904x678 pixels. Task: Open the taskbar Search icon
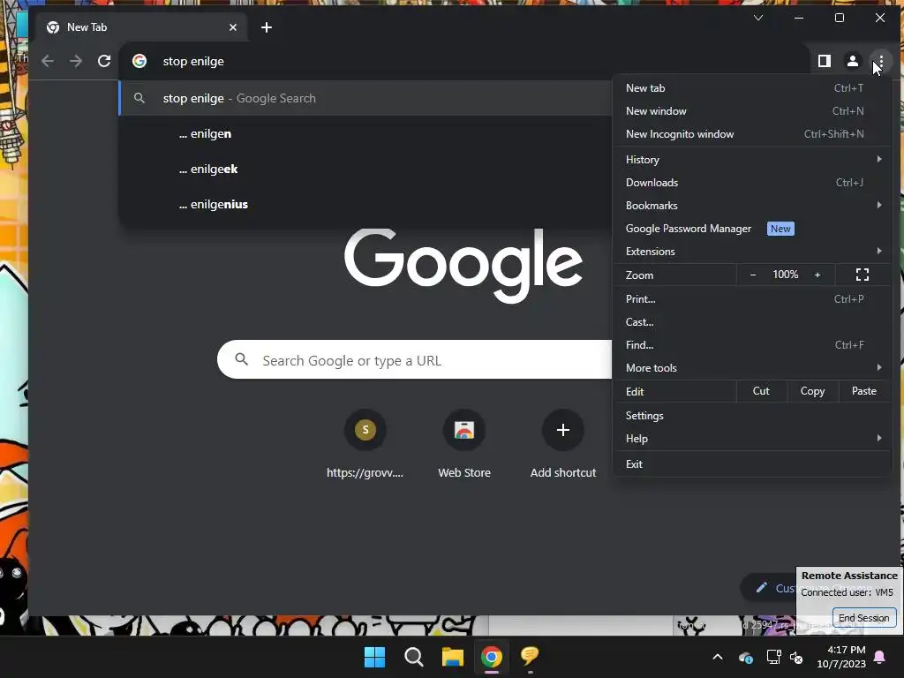pyautogui.click(x=413, y=657)
